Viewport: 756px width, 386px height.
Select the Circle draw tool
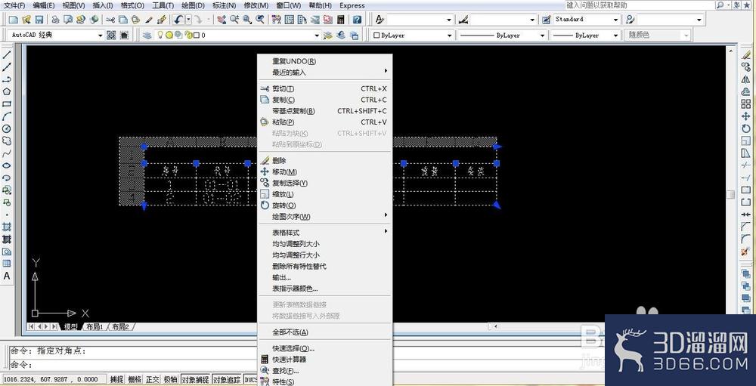[x=7, y=128]
